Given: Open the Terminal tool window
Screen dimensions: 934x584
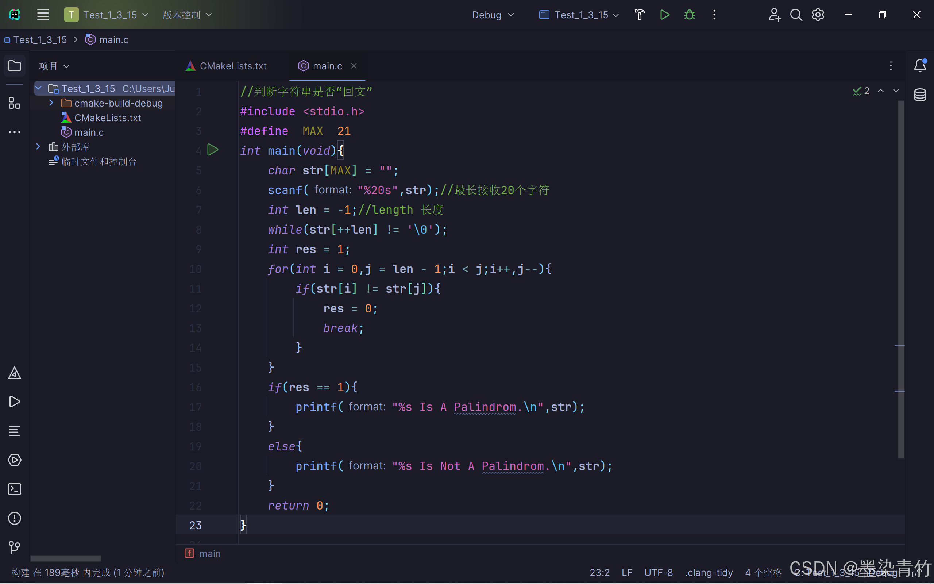Looking at the screenshot, I should coord(14,489).
